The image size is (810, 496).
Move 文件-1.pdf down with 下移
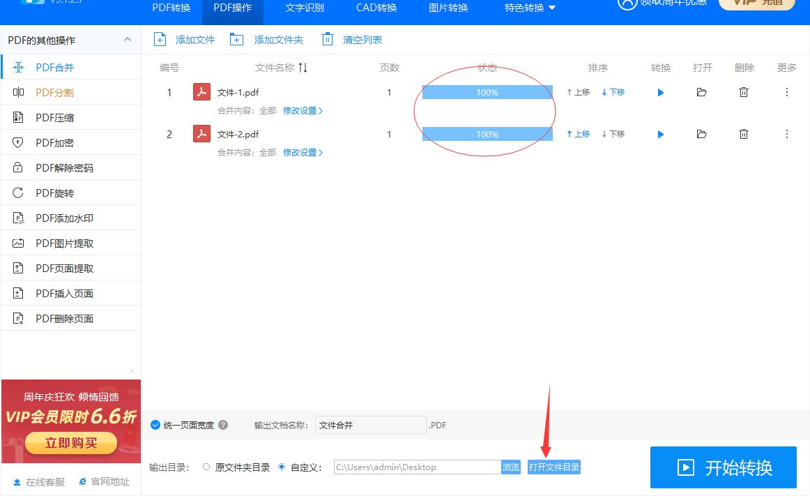[x=613, y=92]
